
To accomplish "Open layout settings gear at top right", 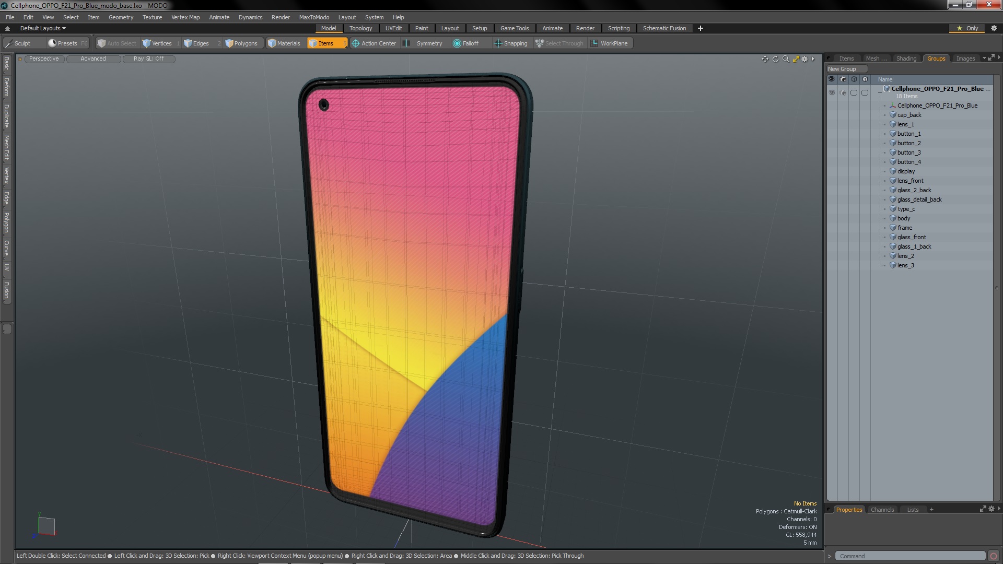I will coord(994,28).
